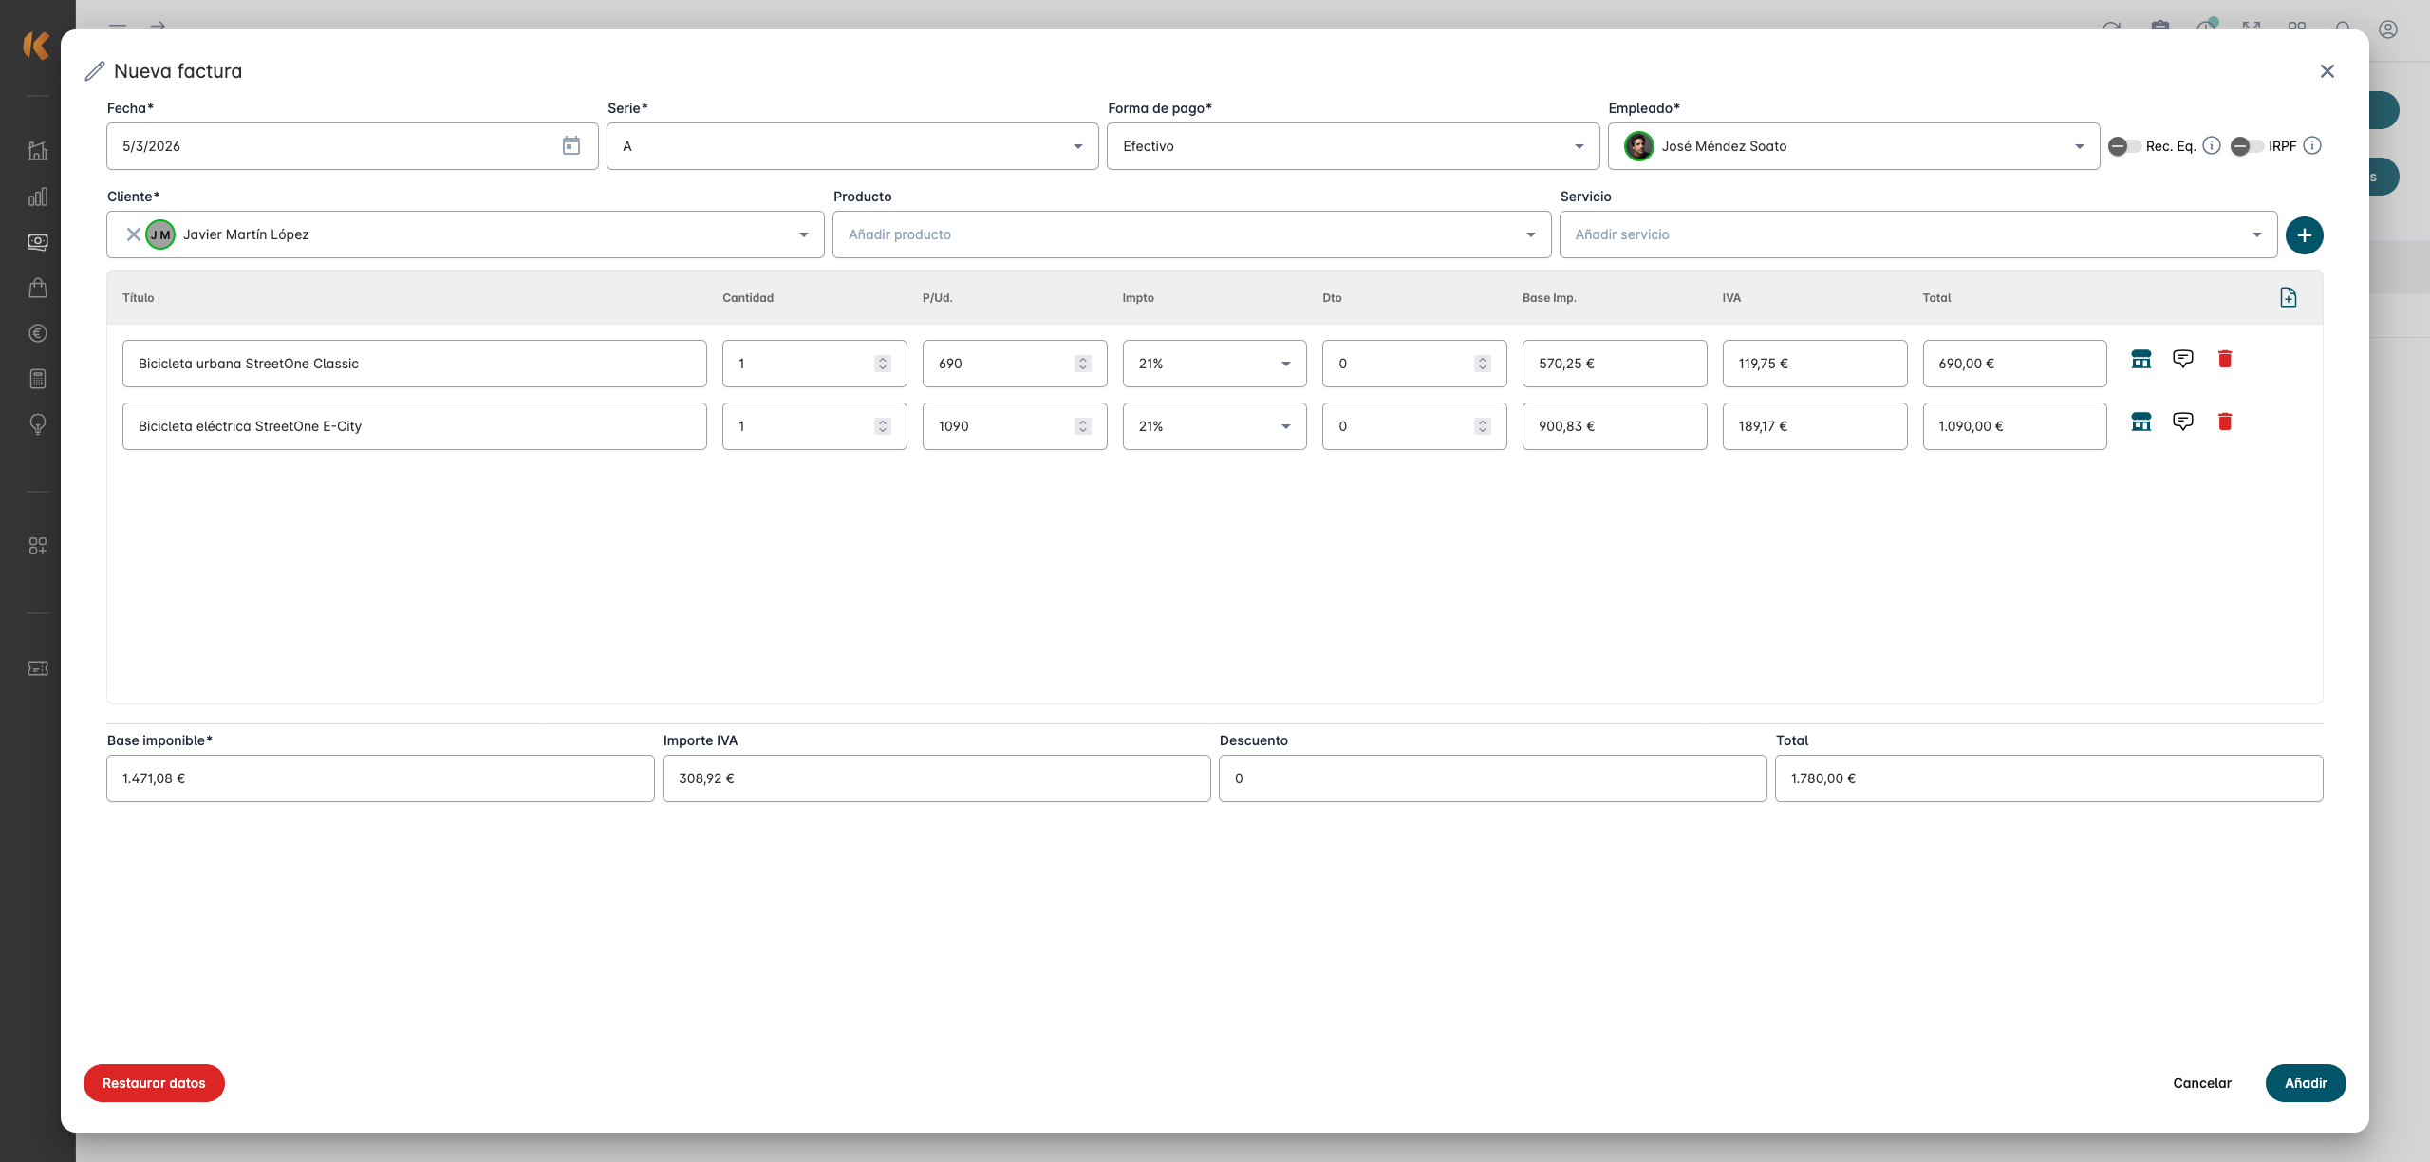Click the calendar icon in Fecha field
This screenshot has height=1162, width=2430.
pyautogui.click(x=570, y=145)
